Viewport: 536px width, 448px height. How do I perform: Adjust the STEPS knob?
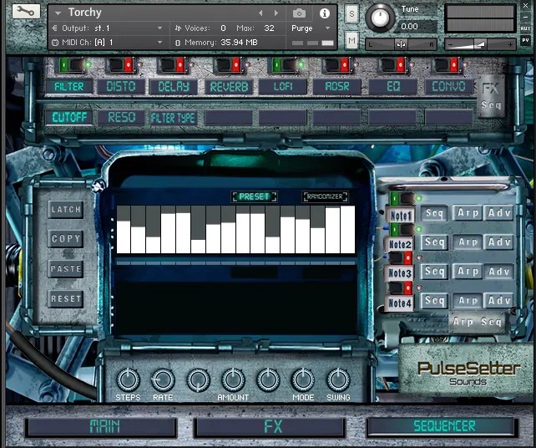click(129, 380)
